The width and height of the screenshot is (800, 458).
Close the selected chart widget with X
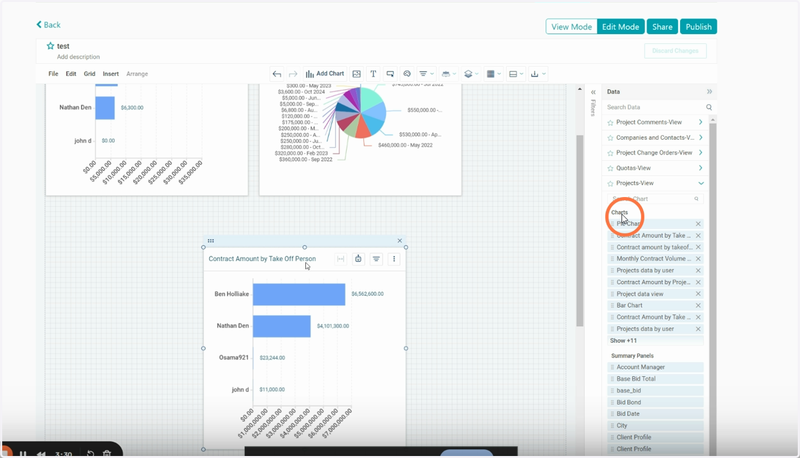click(400, 241)
